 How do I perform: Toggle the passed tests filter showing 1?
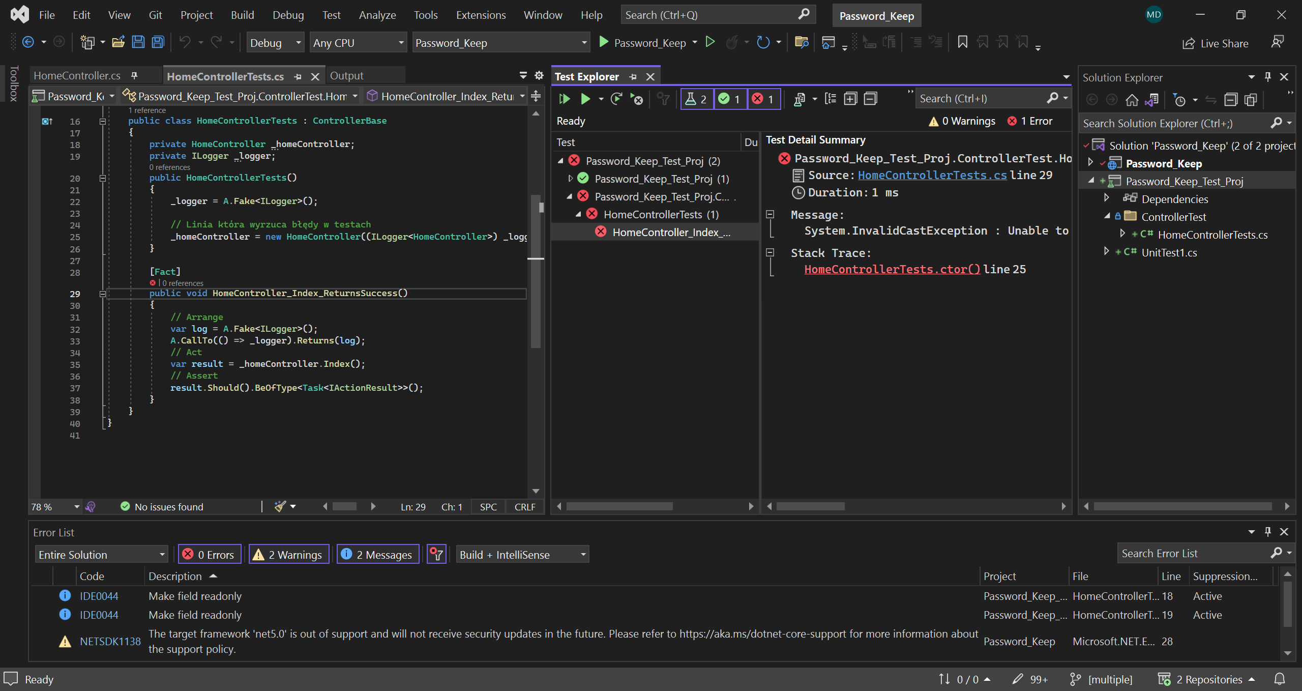pyautogui.click(x=730, y=99)
